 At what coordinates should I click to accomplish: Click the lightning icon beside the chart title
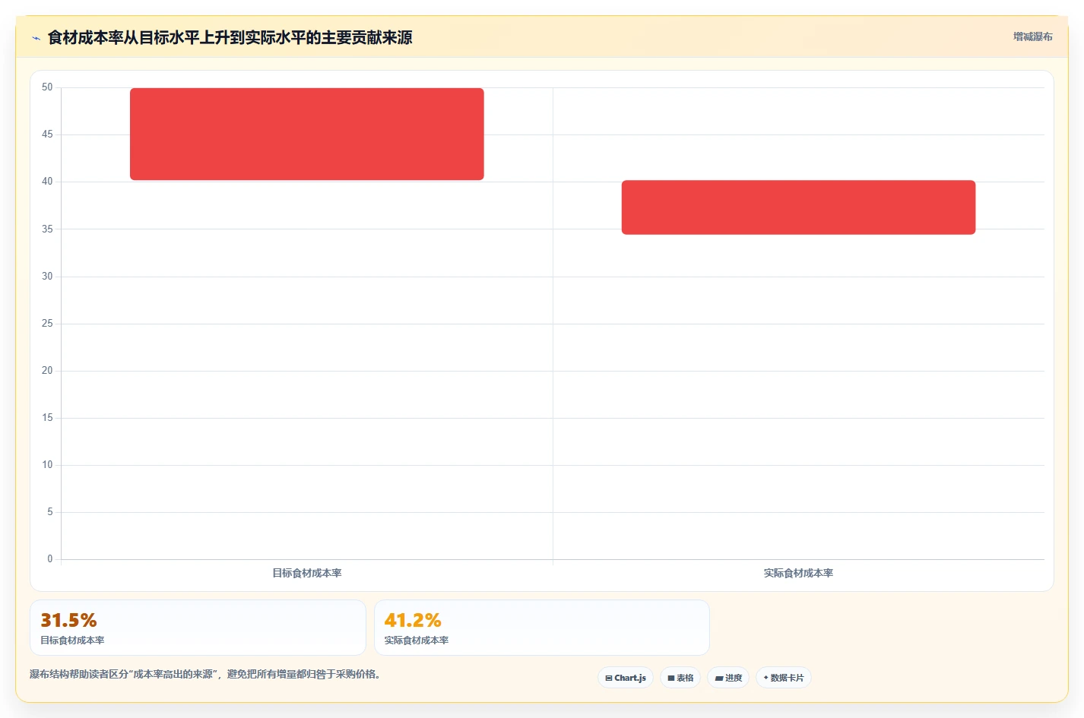[36, 38]
